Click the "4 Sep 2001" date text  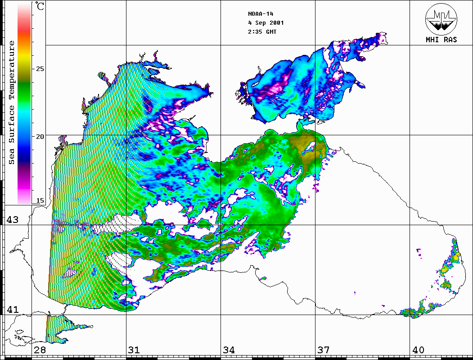[266, 23]
